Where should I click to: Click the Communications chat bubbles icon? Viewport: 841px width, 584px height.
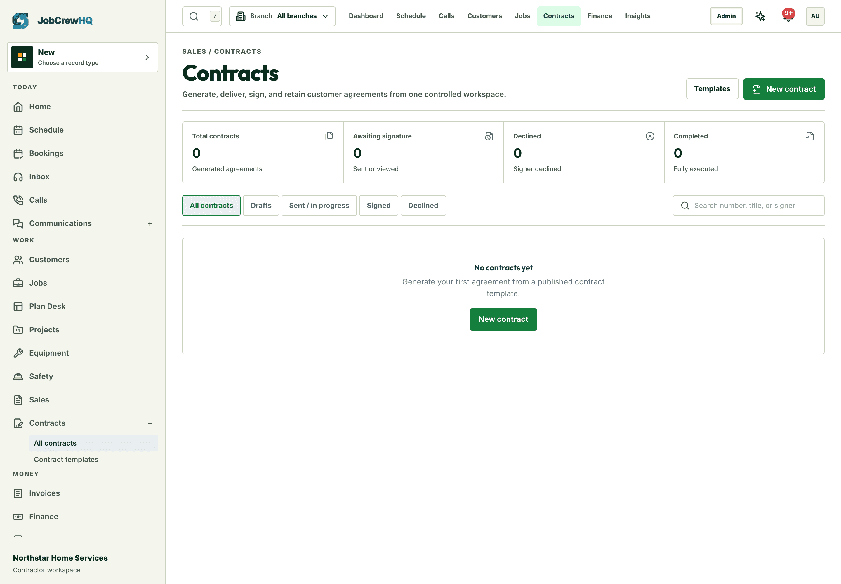pos(18,224)
